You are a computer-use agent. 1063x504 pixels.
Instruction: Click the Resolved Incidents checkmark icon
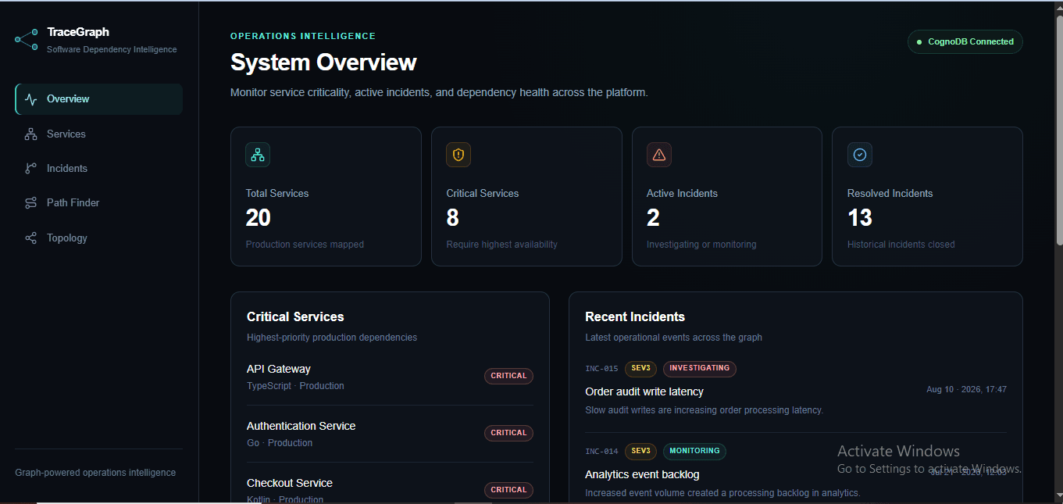coord(859,155)
